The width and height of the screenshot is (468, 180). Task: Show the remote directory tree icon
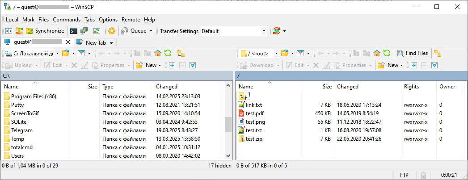pos(438,53)
